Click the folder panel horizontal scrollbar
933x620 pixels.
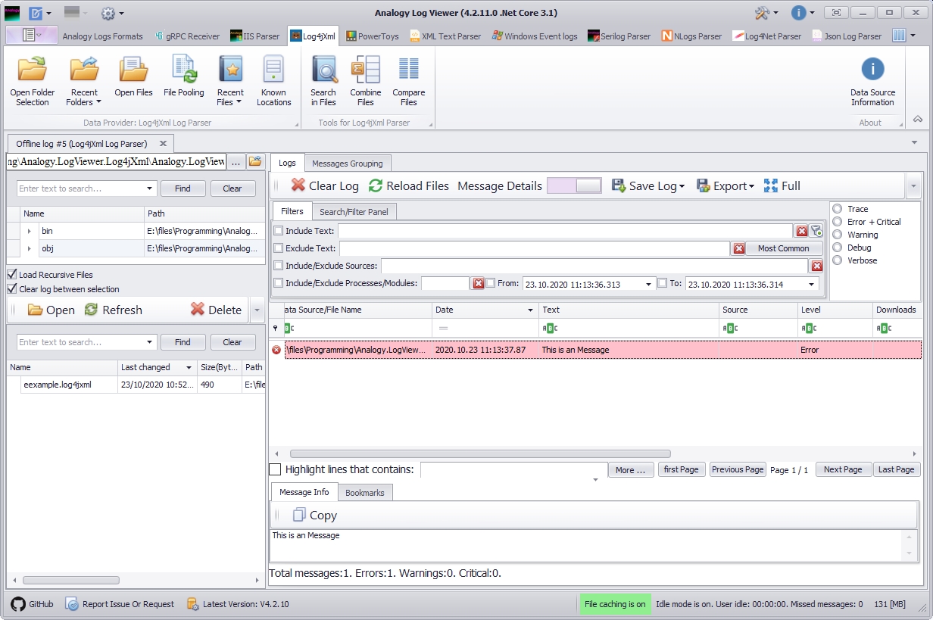pos(71,581)
